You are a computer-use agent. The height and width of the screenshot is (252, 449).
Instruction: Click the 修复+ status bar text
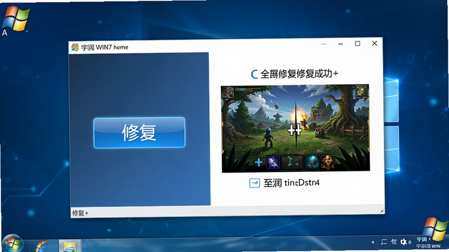point(80,213)
